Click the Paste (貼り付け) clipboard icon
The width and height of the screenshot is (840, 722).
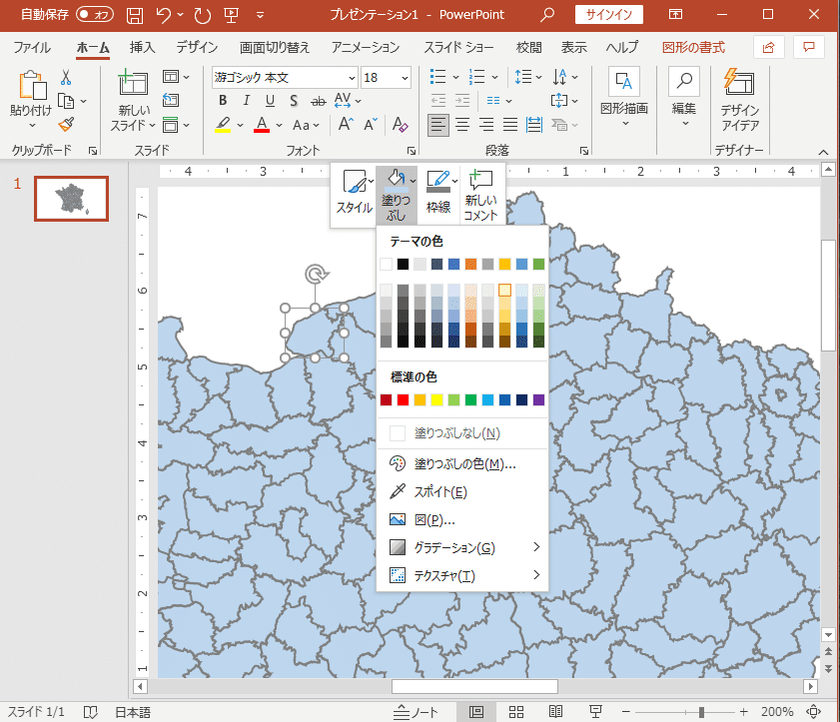(32, 86)
